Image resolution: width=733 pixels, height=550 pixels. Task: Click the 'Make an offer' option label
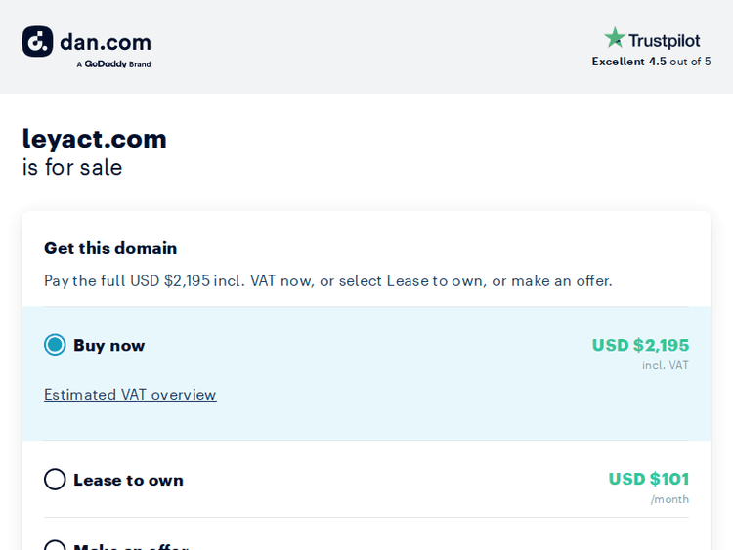pos(130,546)
